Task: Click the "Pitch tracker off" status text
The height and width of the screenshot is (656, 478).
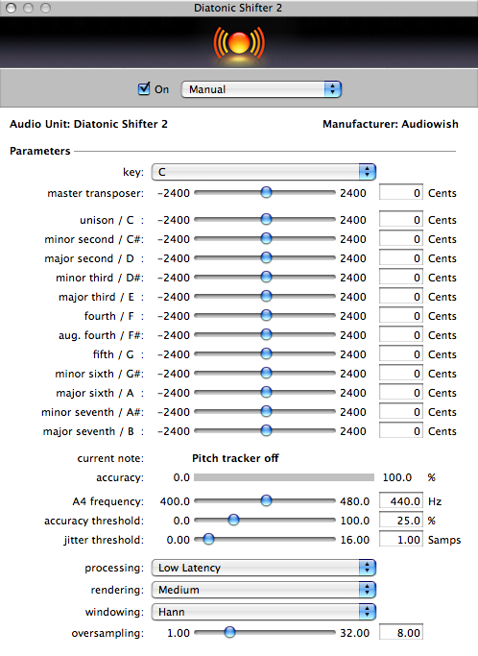Action: (235, 458)
